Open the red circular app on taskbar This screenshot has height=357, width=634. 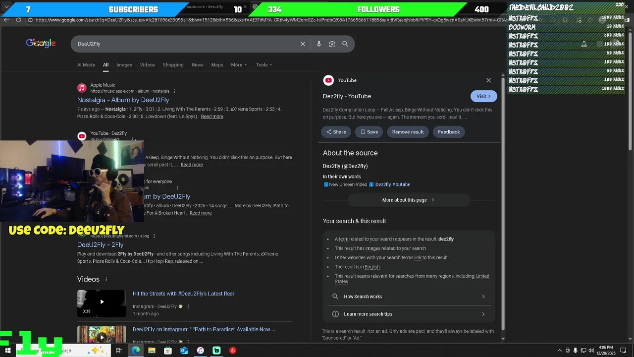(233, 351)
